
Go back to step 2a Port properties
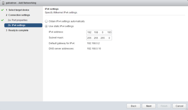pos(18,20)
